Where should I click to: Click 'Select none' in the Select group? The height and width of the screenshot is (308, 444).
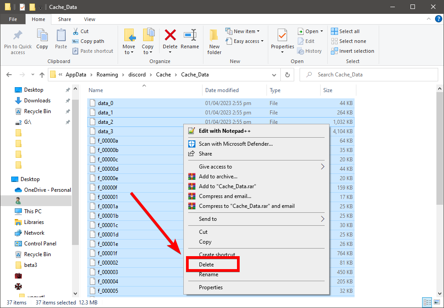348,41
